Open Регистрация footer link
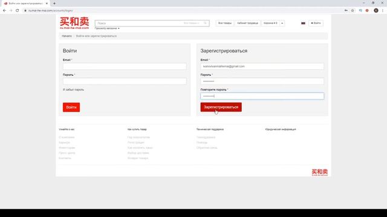The image size is (387, 217). [135, 142]
